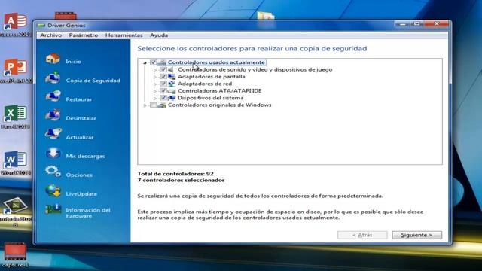Click the Dispositivos del sistema icon
482x271 pixels.
pos(172,98)
